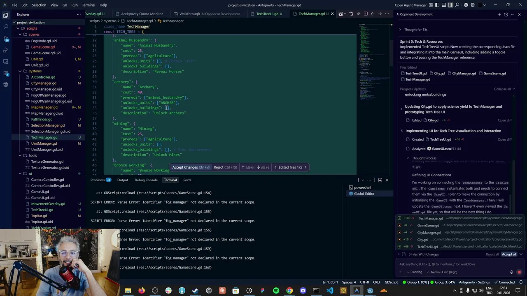The width and height of the screenshot is (527, 296).
Task: Open Run and Debug view
Action: pyautogui.click(x=6, y=50)
